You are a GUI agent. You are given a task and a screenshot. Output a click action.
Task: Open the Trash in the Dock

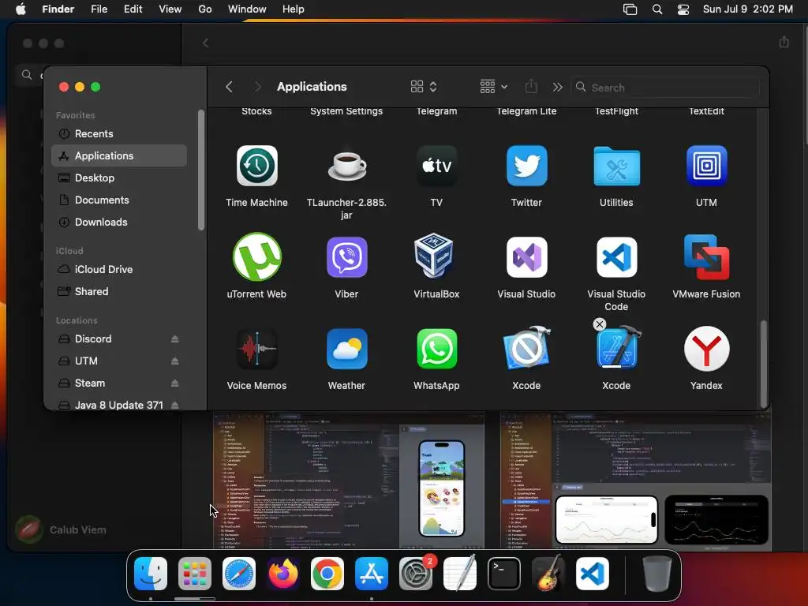[657, 573]
